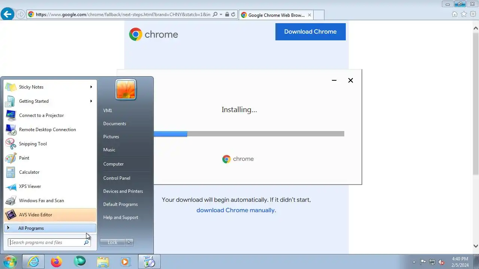Refresh the page in IE
The height and width of the screenshot is (269, 479).
233,15
